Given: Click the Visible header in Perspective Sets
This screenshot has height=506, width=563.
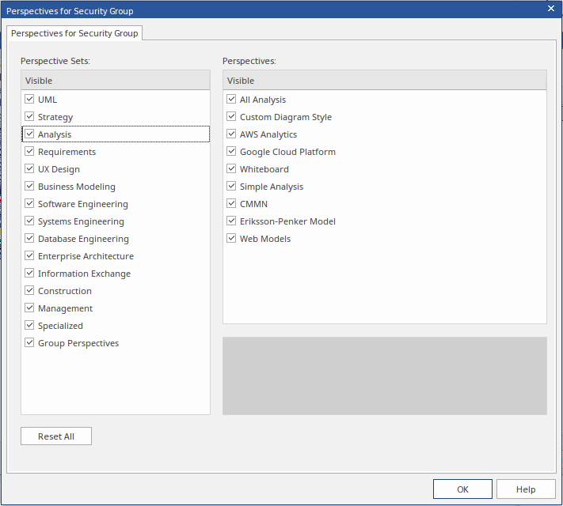Looking at the screenshot, I should pos(116,81).
